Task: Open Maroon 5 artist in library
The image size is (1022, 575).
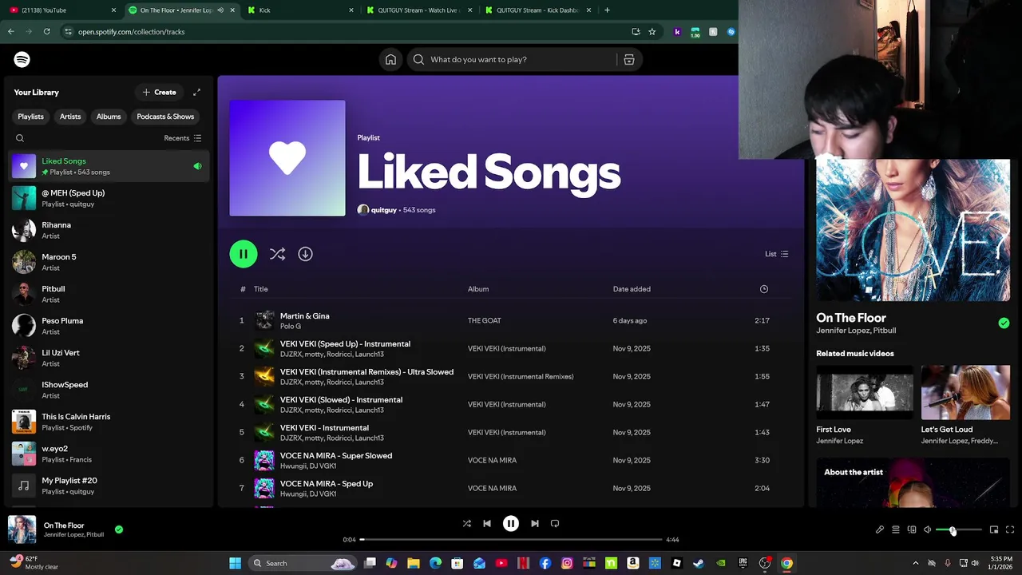Action: pos(109,262)
